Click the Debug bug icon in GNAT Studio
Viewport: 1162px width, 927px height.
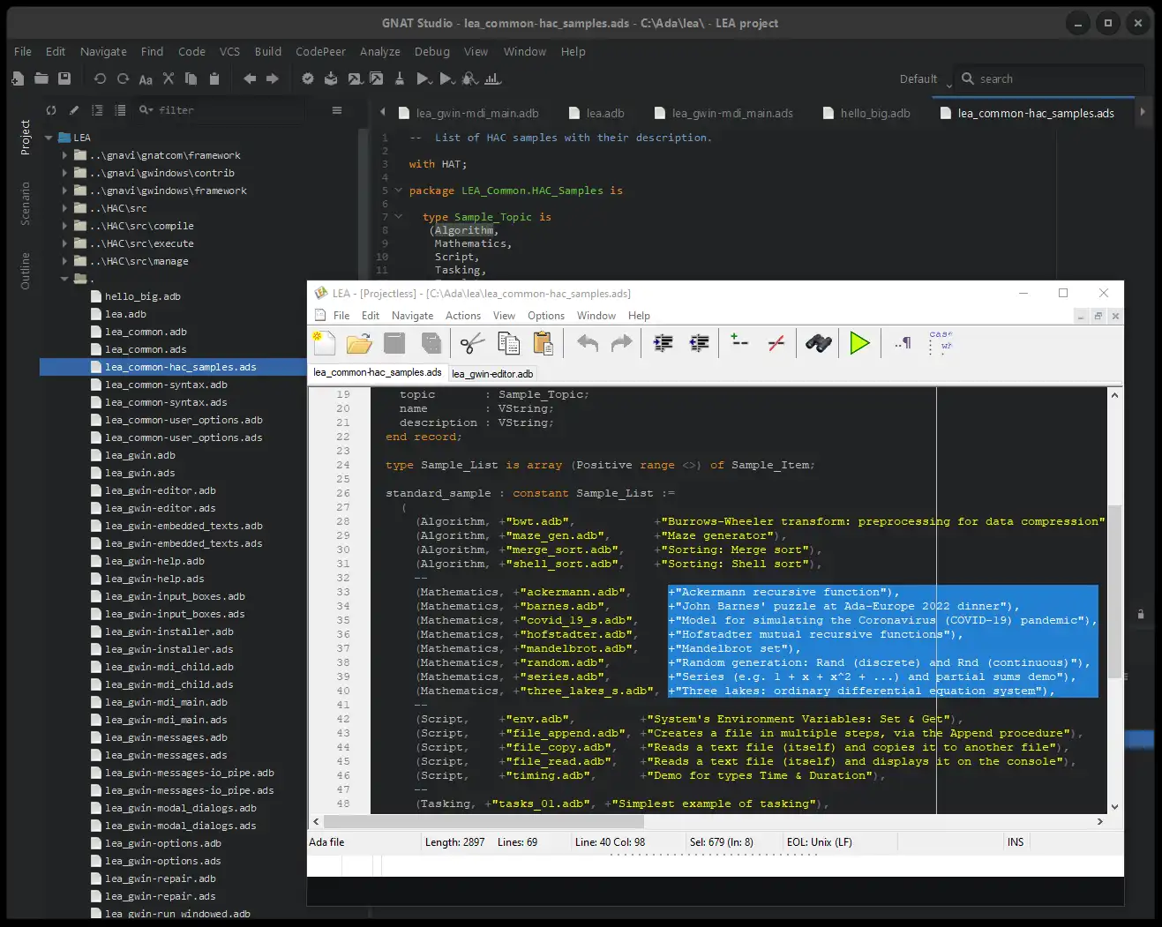[x=470, y=78]
